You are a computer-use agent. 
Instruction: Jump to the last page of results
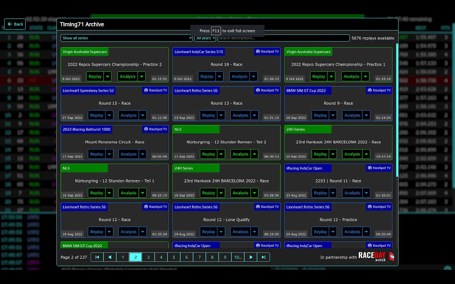[x=263, y=257]
